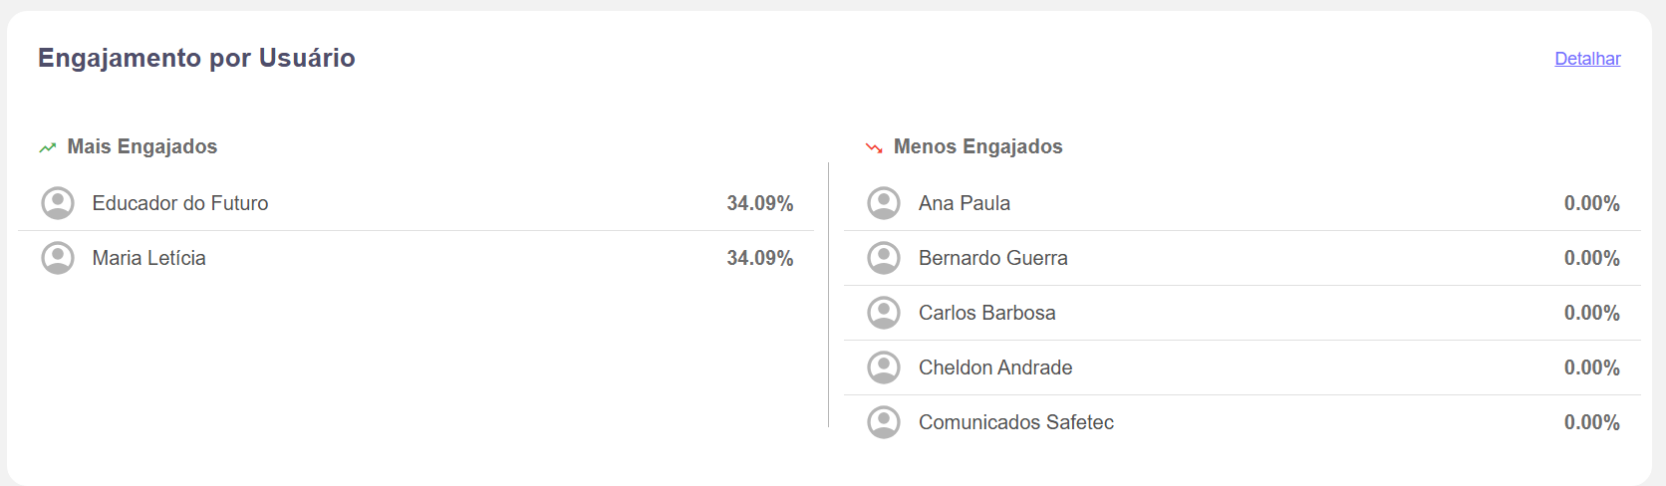This screenshot has height=486, width=1666.
Task: Click the red downward trend icon
Action: pyautogui.click(x=874, y=147)
